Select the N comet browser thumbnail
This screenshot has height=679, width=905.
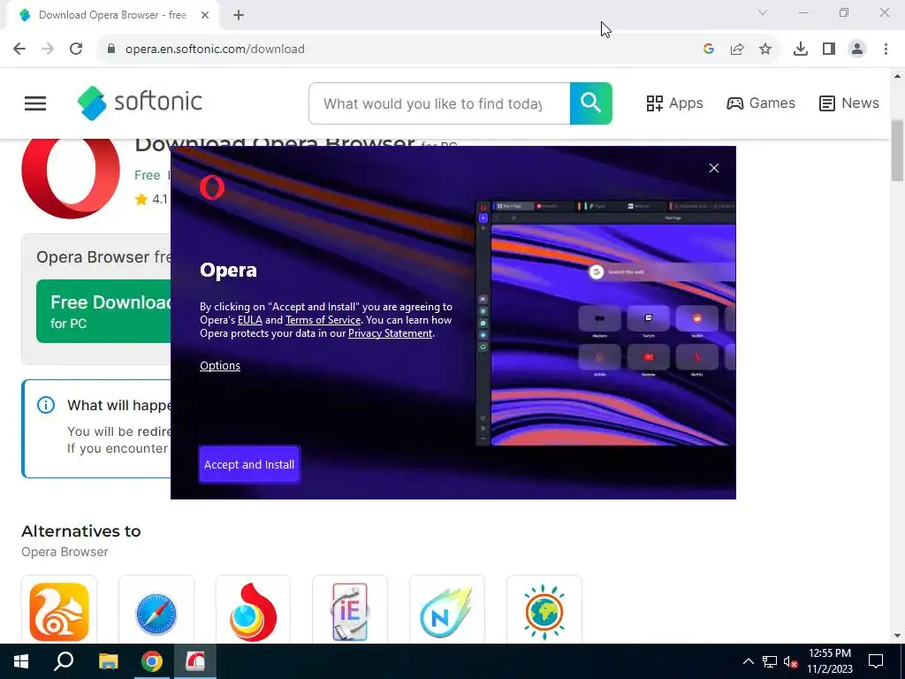tap(446, 611)
